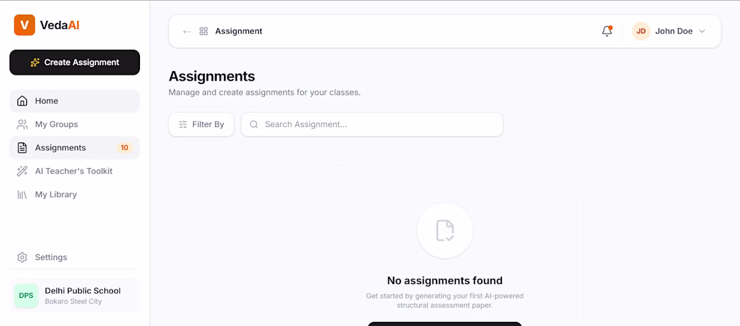Image resolution: width=740 pixels, height=326 pixels.
Task: Go to My Groups menu item
Action: (x=75, y=124)
